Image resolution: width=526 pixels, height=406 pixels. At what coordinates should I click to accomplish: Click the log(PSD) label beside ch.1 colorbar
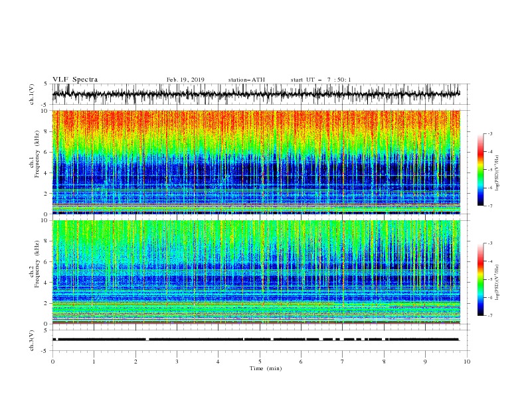coord(497,173)
